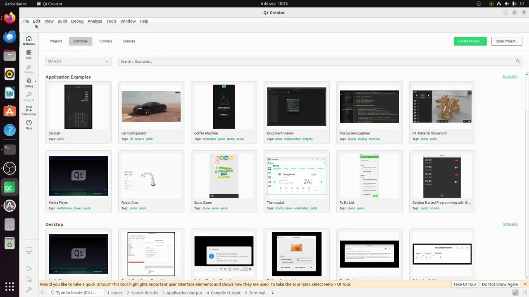Open the Build menu
The height and width of the screenshot is (297, 529).
pyautogui.click(x=62, y=21)
